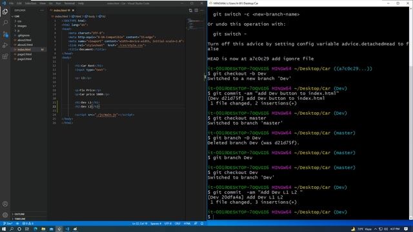413x232 pixels.
Task: Open the Extensions view
Action: [x=5, y=57]
